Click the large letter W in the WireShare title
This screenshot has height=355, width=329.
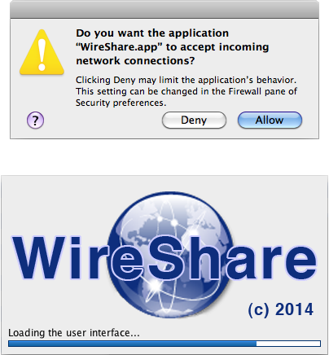[40, 258]
